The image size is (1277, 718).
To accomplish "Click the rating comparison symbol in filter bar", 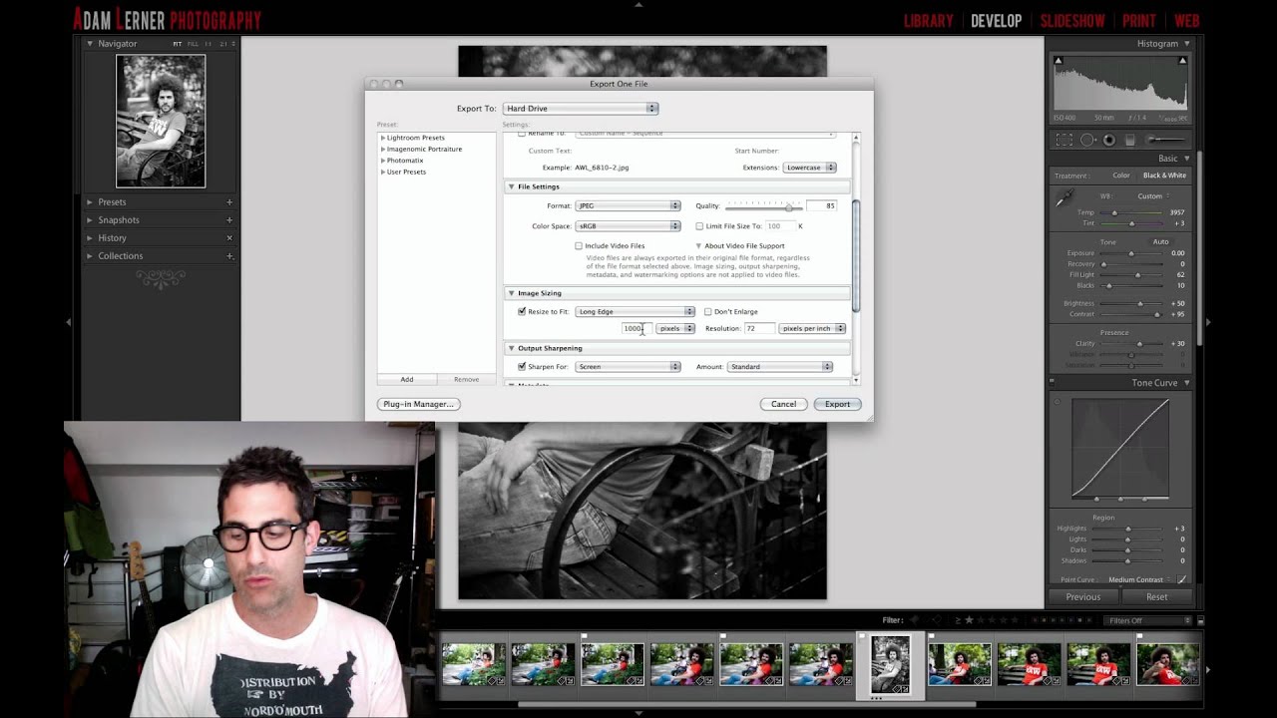I will 958,620.
